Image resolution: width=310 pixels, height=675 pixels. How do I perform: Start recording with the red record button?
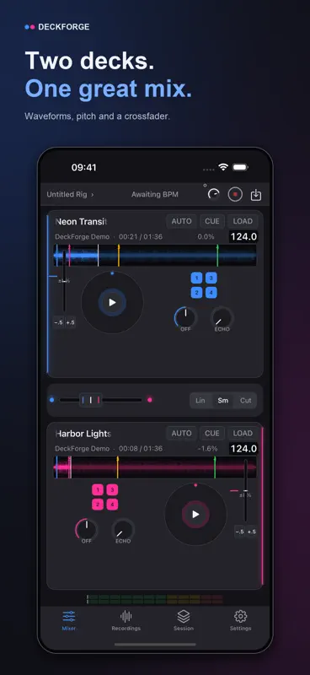235,195
